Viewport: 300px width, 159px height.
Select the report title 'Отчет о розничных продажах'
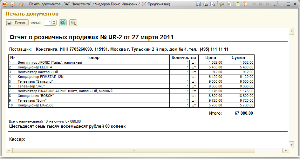(x=92, y=37)
